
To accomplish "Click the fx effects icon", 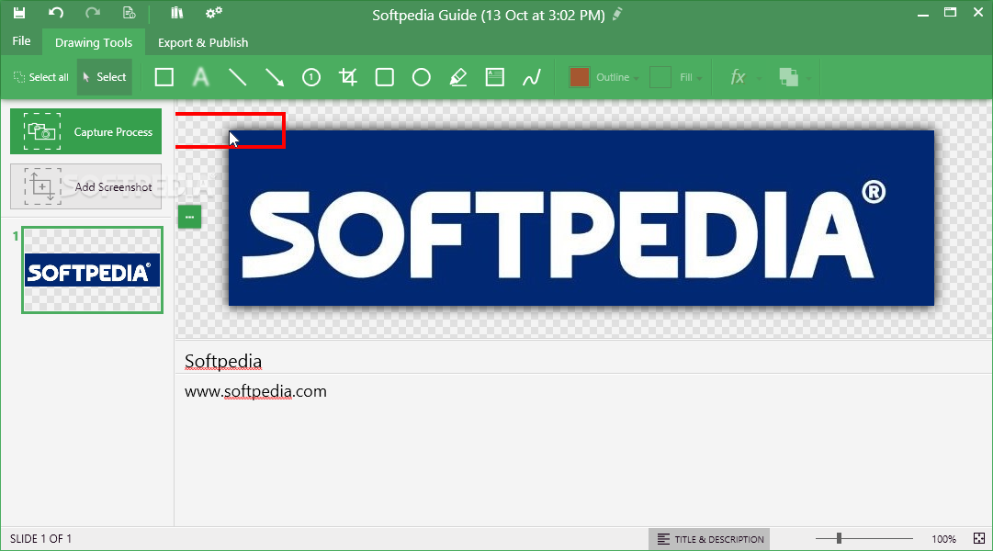I will [737, 77].
